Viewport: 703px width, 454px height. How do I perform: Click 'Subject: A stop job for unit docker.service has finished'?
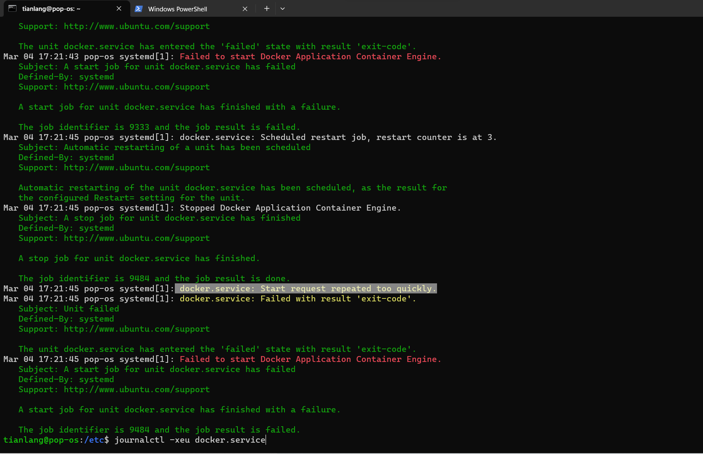160,218
